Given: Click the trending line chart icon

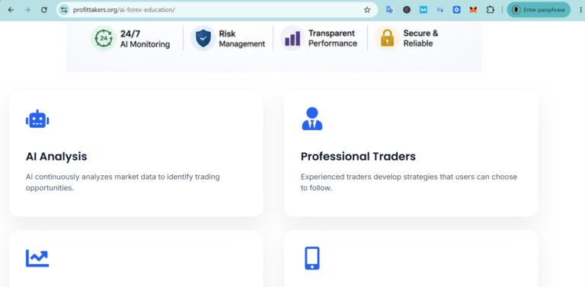Looking at the screenshot, I should click(x=37, y=258).
